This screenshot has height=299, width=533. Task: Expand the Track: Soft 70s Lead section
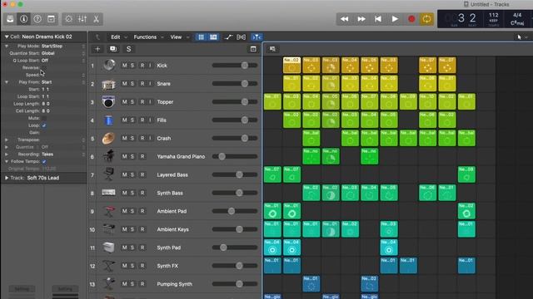coord(7,178)
